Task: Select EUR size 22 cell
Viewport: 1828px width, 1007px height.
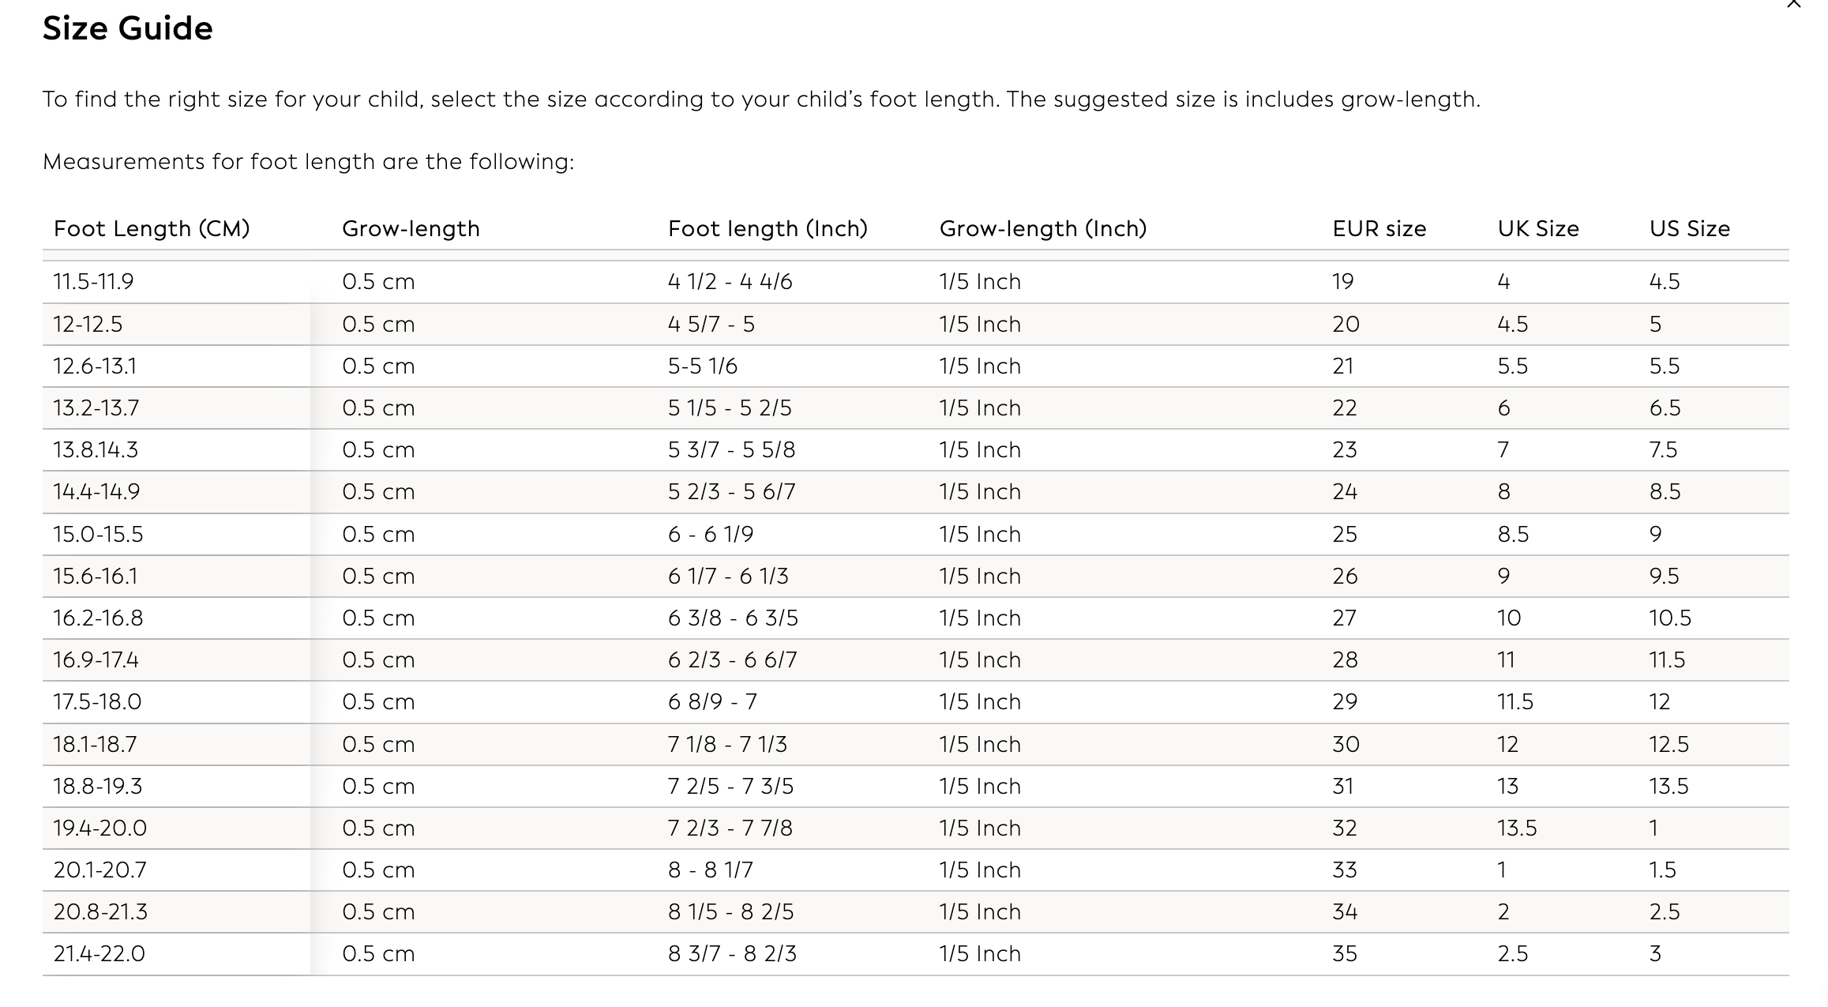Action: click(1345, 408)
